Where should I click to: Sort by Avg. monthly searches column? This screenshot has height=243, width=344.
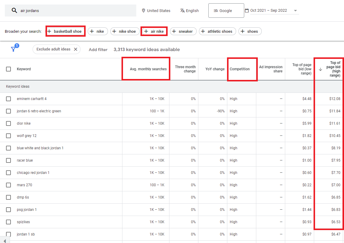148,69
